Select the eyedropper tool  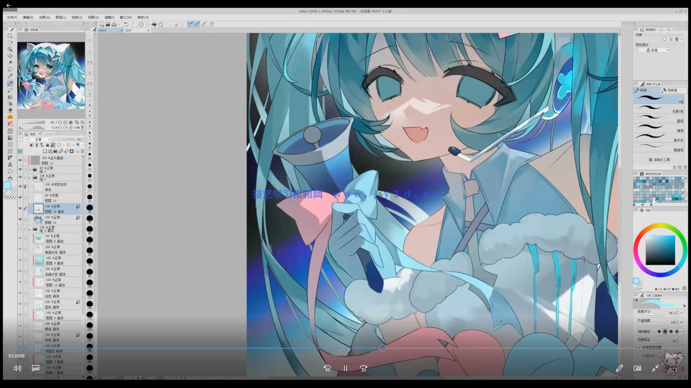coord(10,76)
